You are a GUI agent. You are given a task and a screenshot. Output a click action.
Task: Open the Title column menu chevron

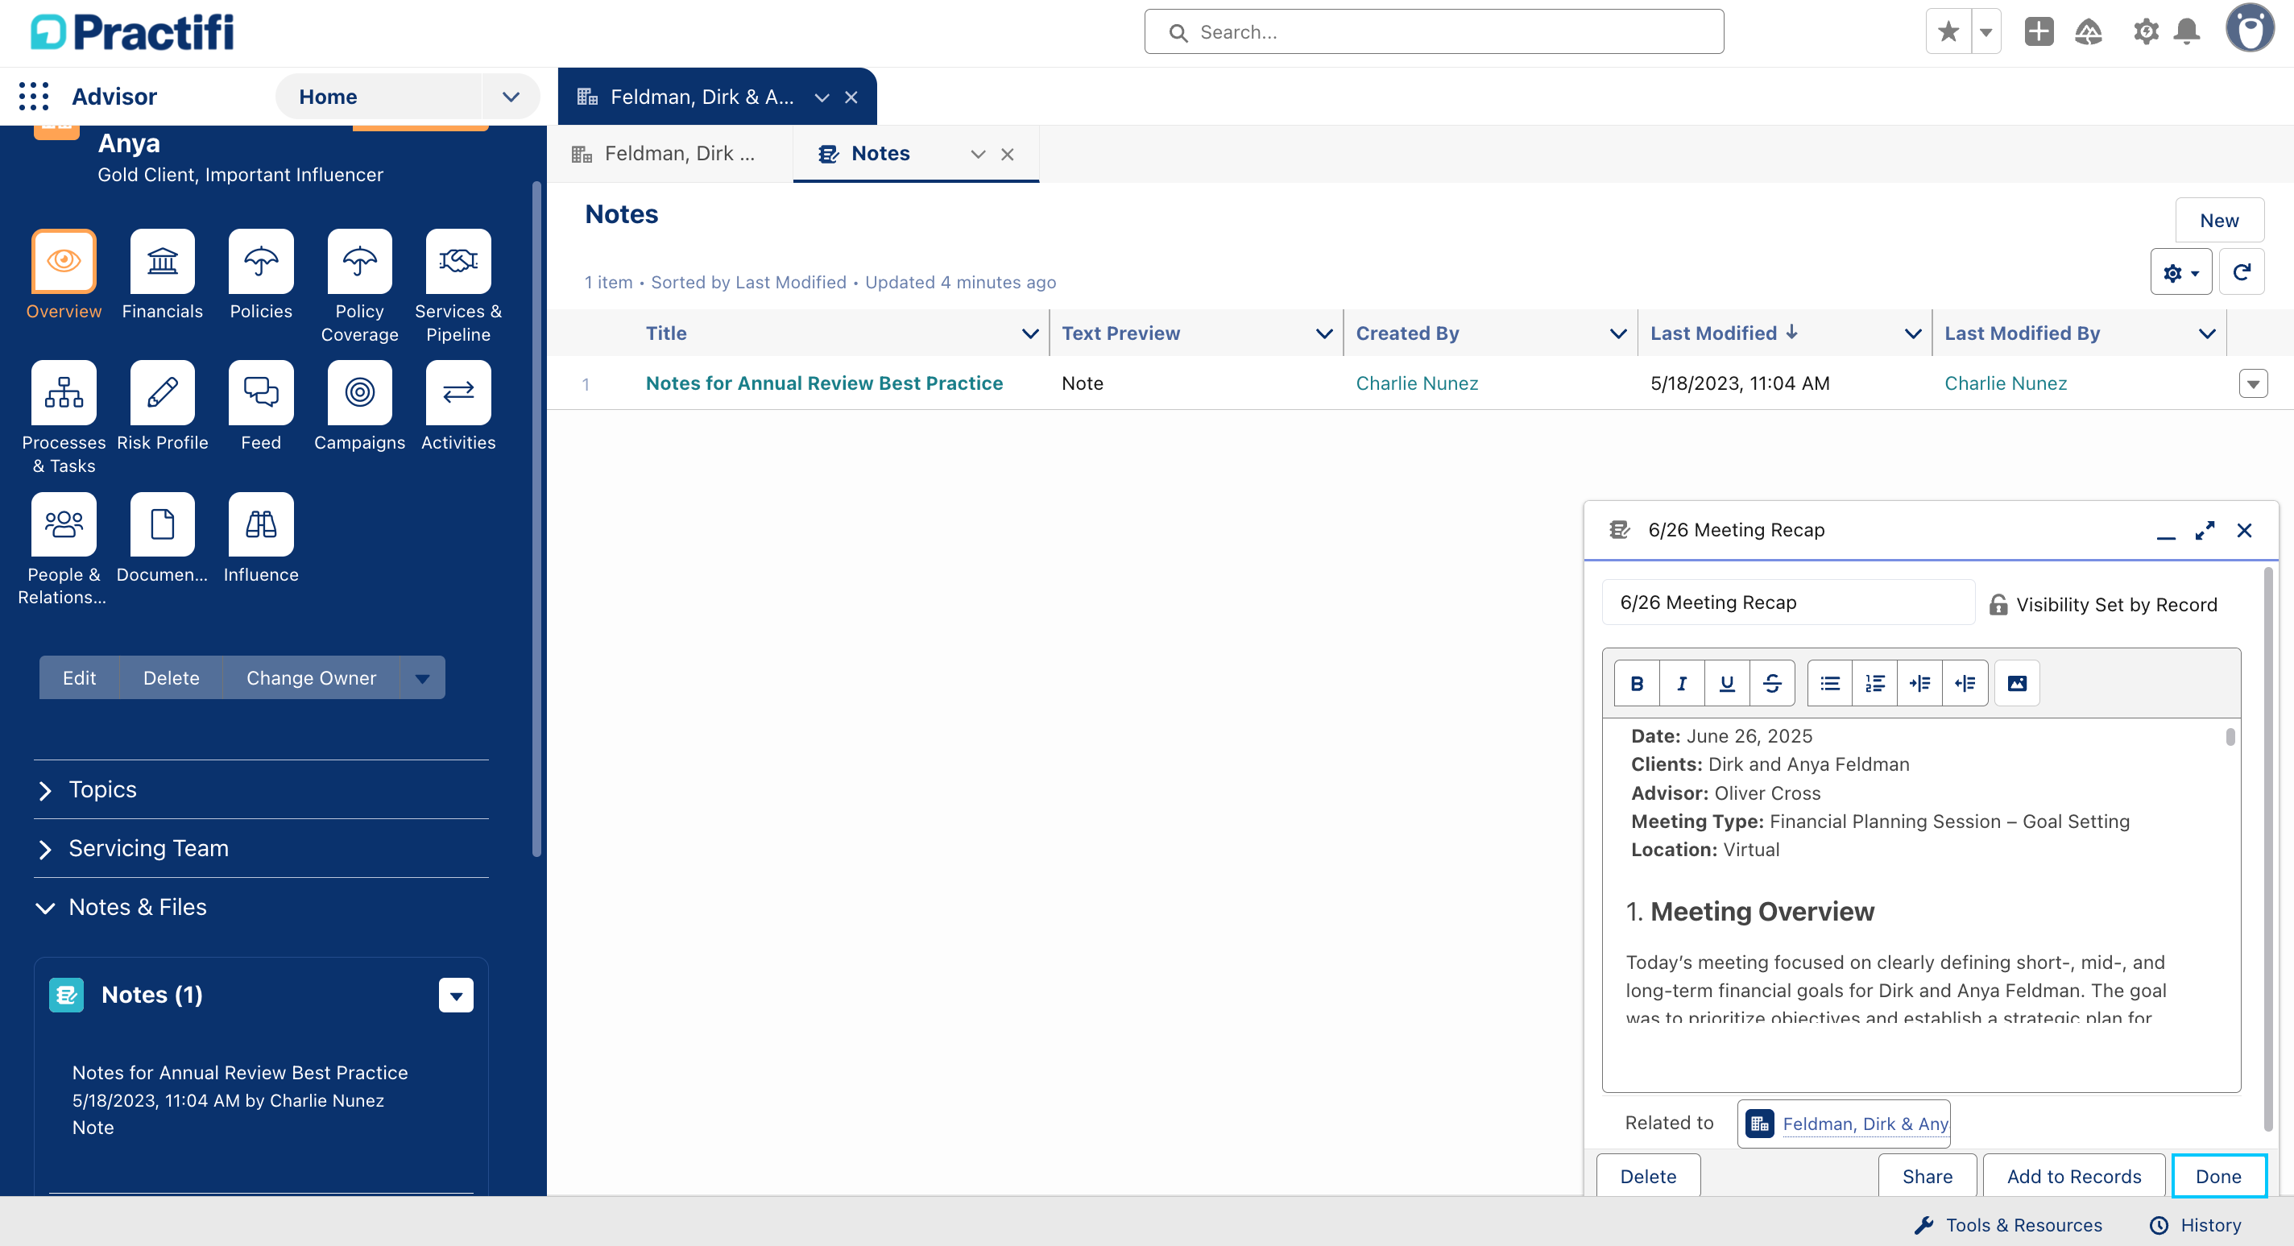(1029, 333)
